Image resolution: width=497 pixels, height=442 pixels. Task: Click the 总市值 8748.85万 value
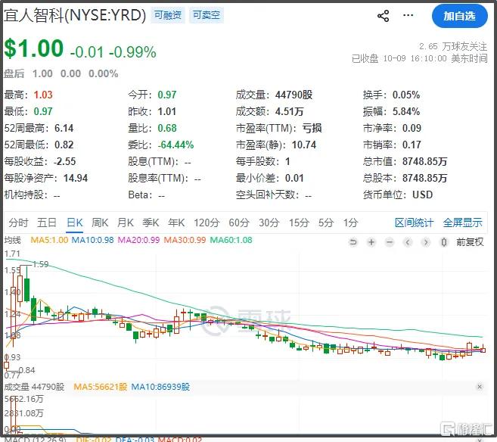pos(424,161)
